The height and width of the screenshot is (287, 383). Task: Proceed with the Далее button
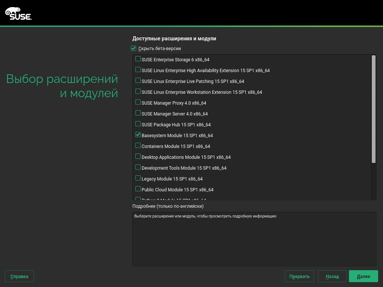364,276
